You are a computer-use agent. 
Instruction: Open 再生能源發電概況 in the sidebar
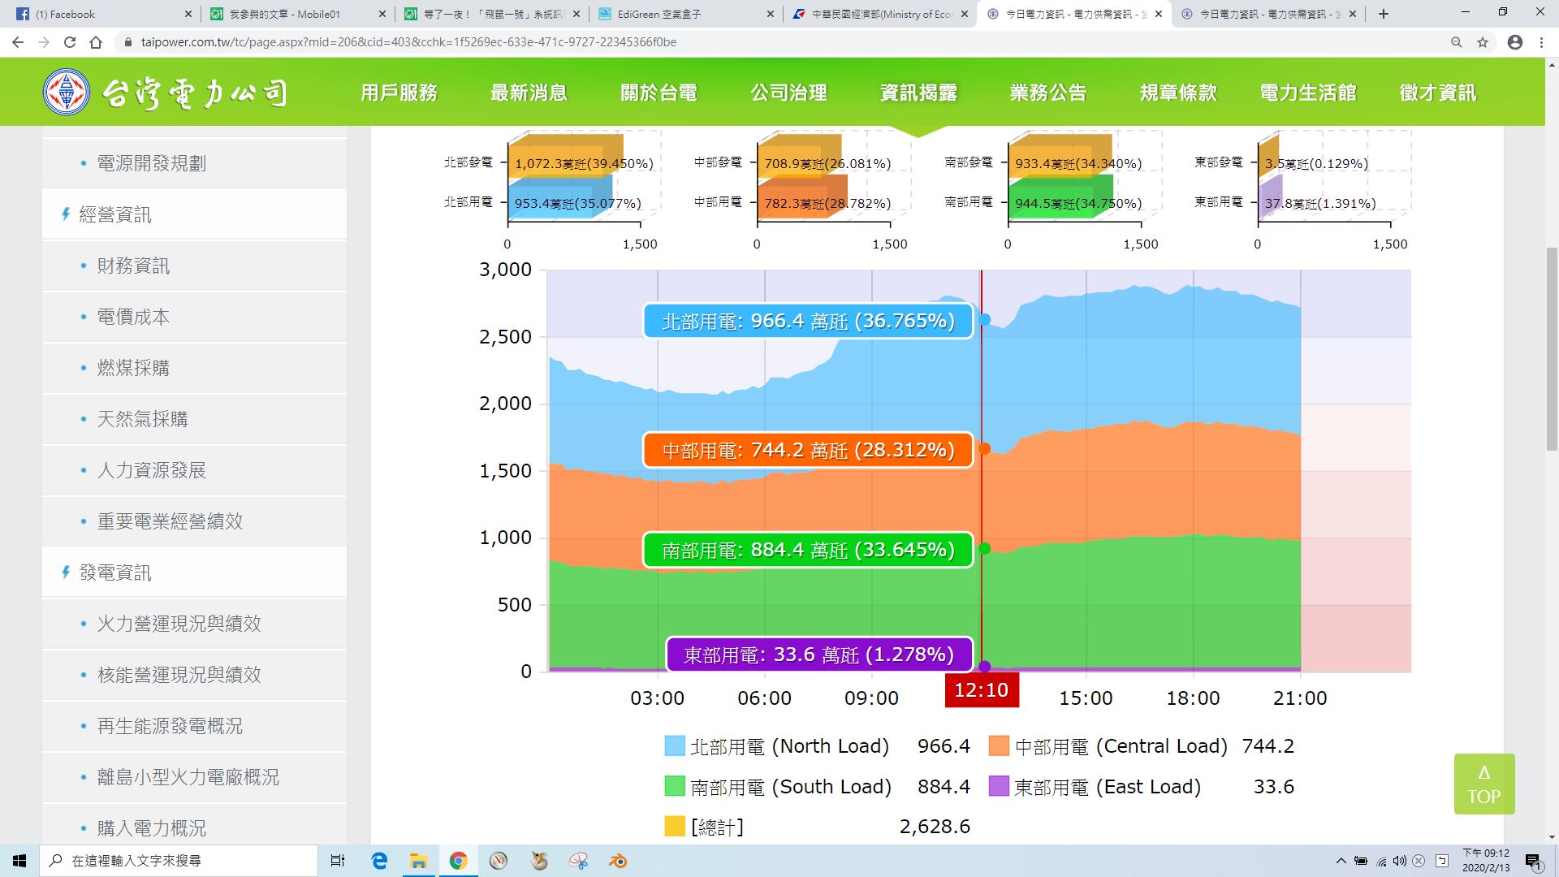point(194,726)
